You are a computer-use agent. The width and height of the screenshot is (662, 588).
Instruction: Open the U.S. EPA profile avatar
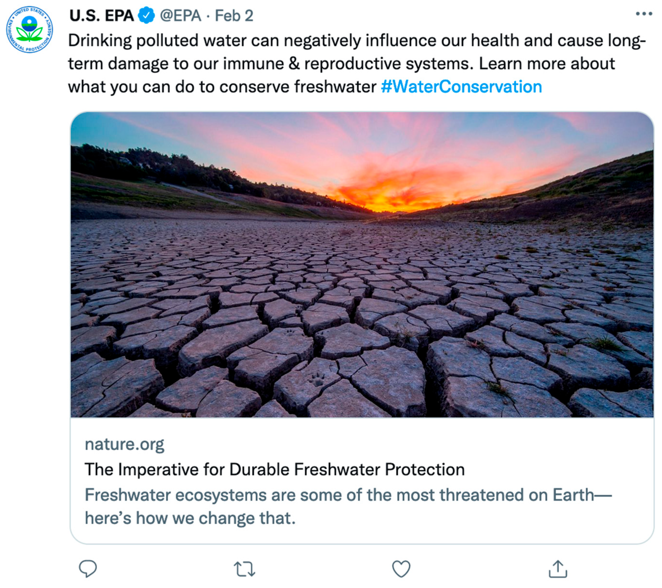29,29
